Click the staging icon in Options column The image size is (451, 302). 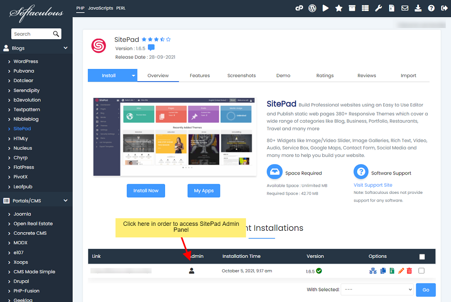(373, 271)
